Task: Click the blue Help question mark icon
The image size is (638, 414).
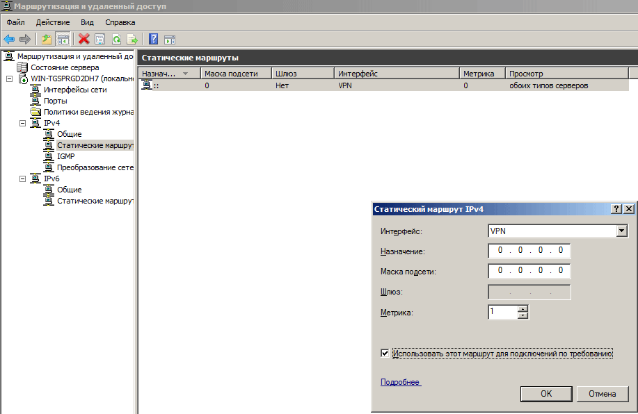Action: 153,39
